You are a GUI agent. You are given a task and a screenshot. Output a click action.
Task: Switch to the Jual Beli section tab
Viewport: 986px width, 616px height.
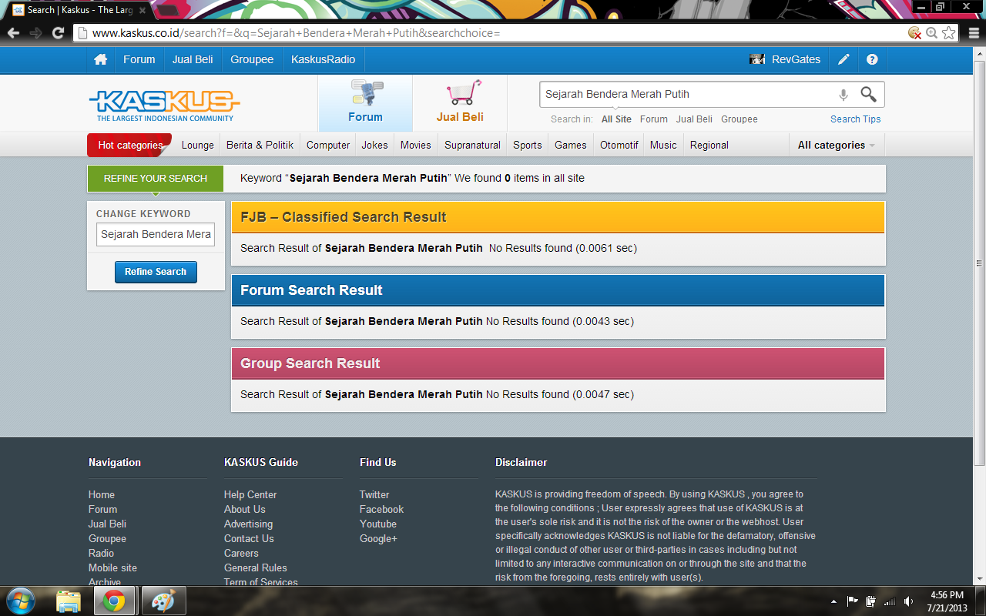(460, 103)
